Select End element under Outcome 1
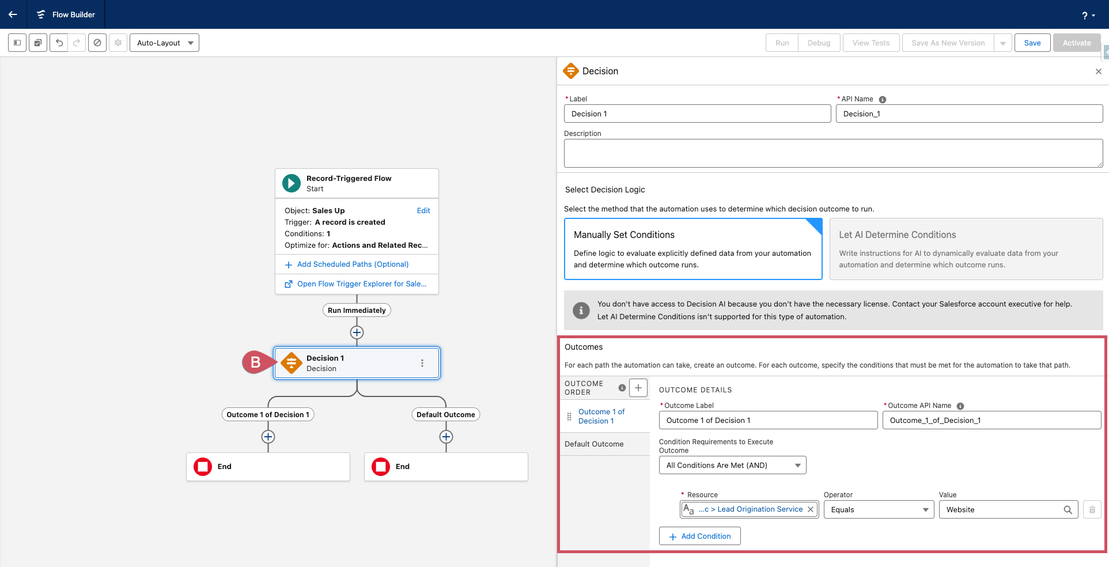Screen dimensions: 1109x567 (x=268, y=467)
